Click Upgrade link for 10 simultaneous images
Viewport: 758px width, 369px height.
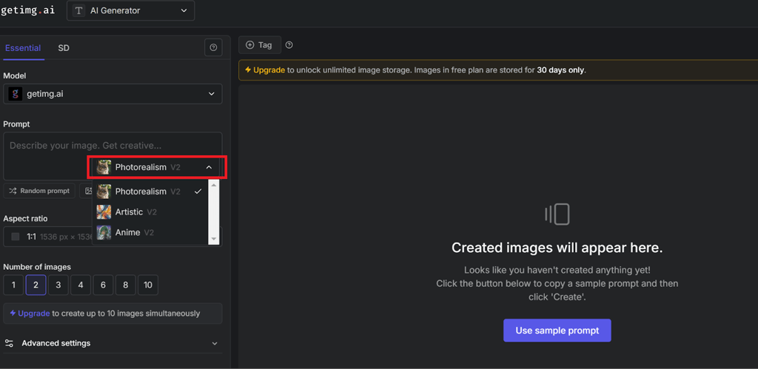tap(34, 314)
